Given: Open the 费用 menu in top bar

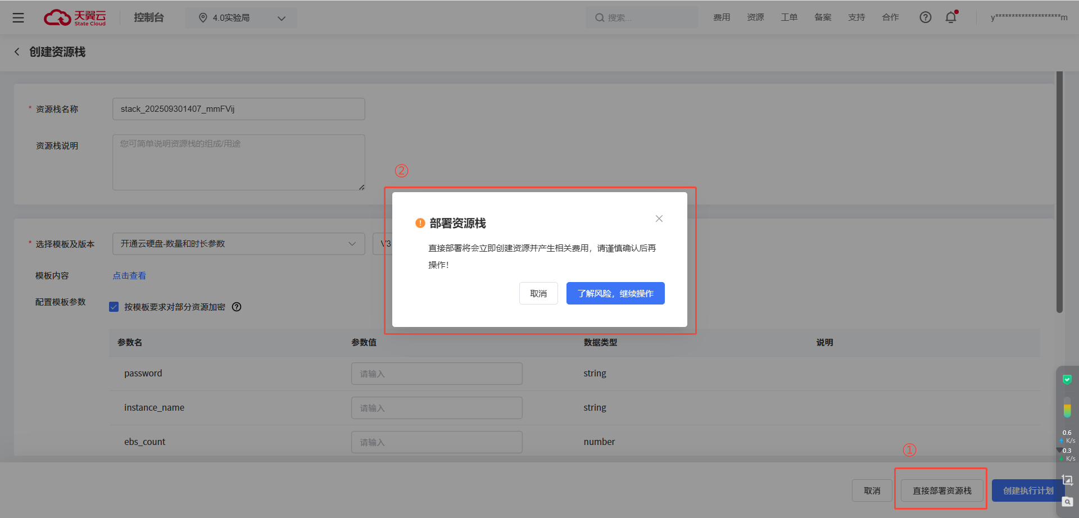Looking at the screenshot, I should [722, 17].
